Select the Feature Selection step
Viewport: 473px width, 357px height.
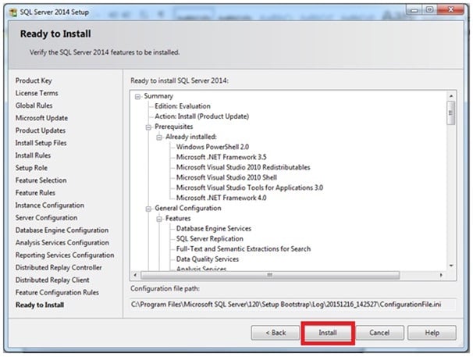click(41, 180)
